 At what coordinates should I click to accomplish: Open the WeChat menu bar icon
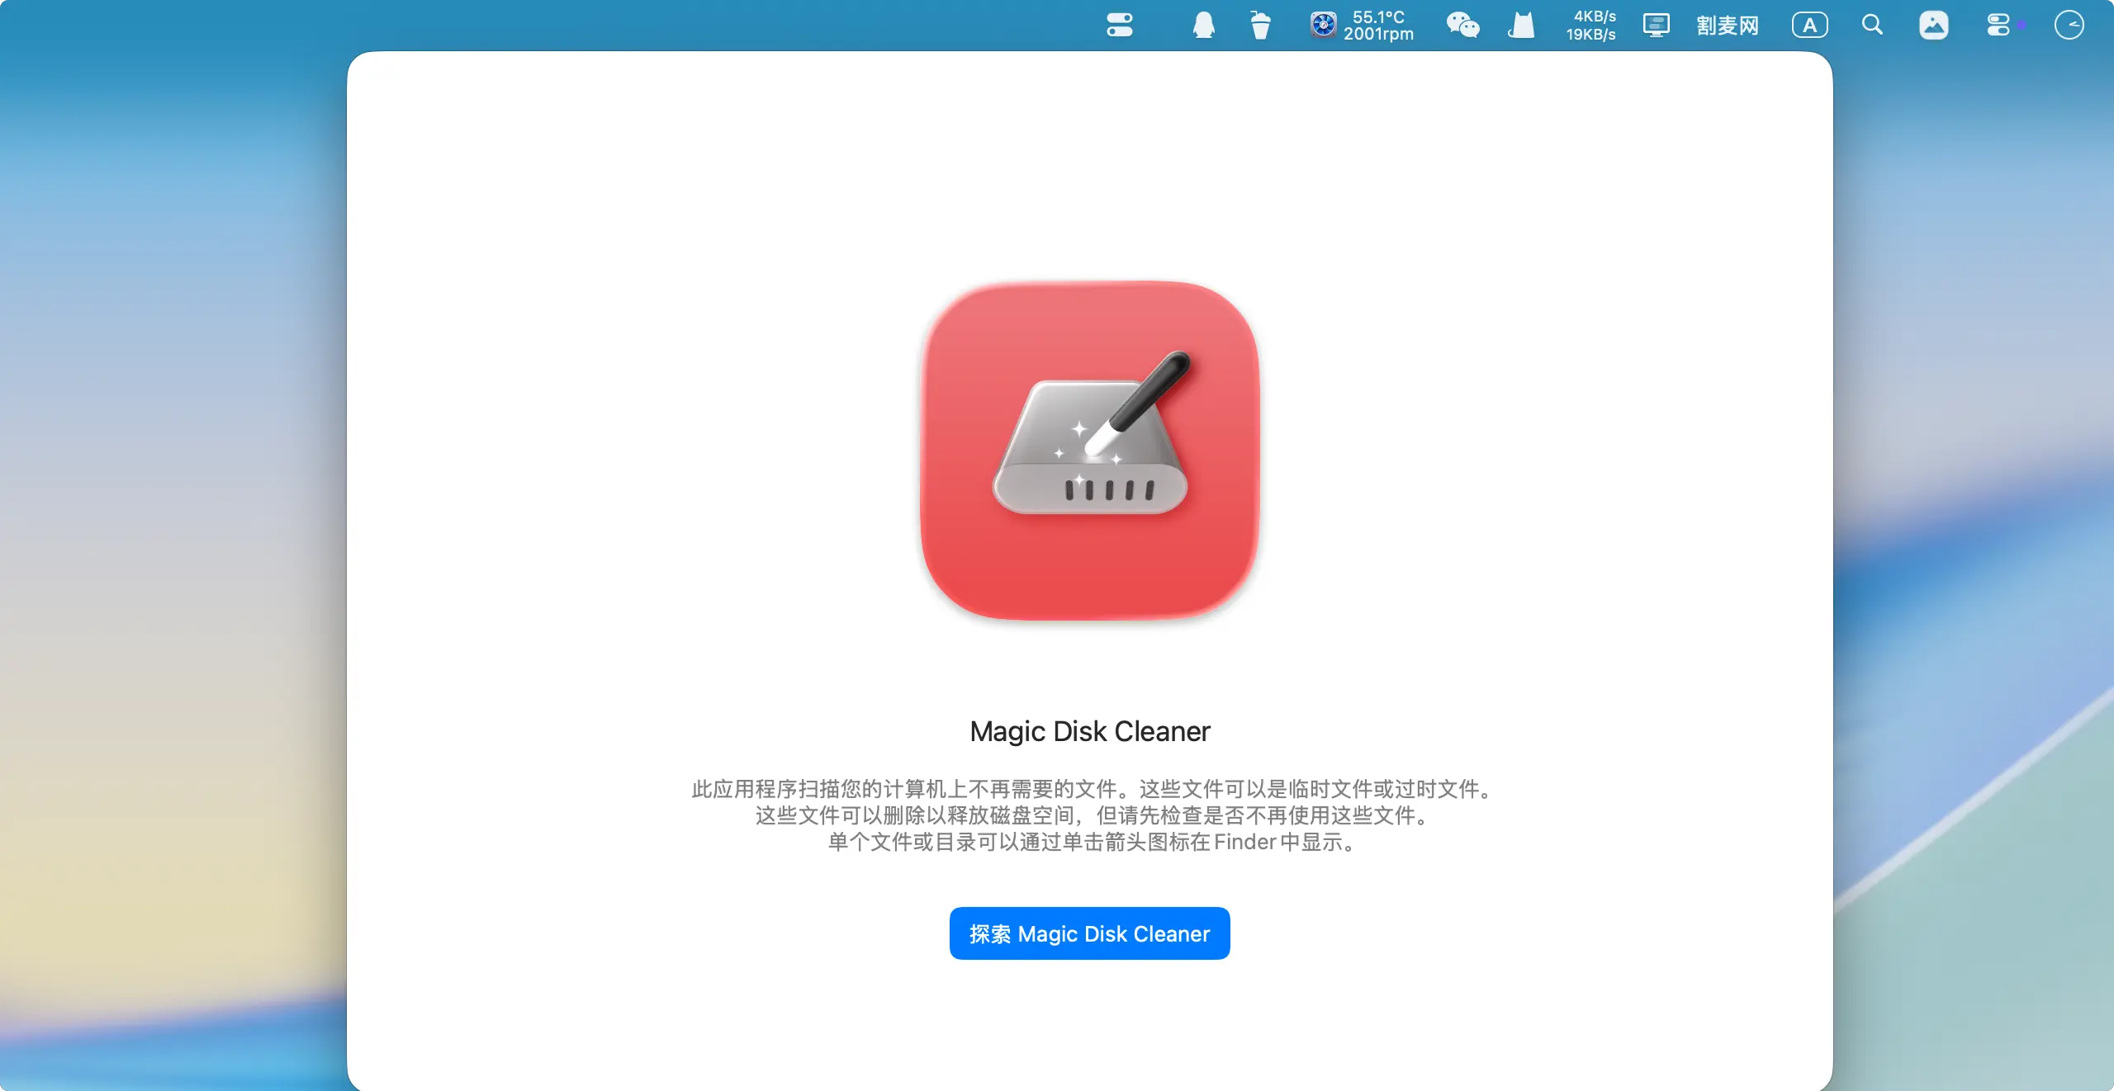(x=1462, y=26)
